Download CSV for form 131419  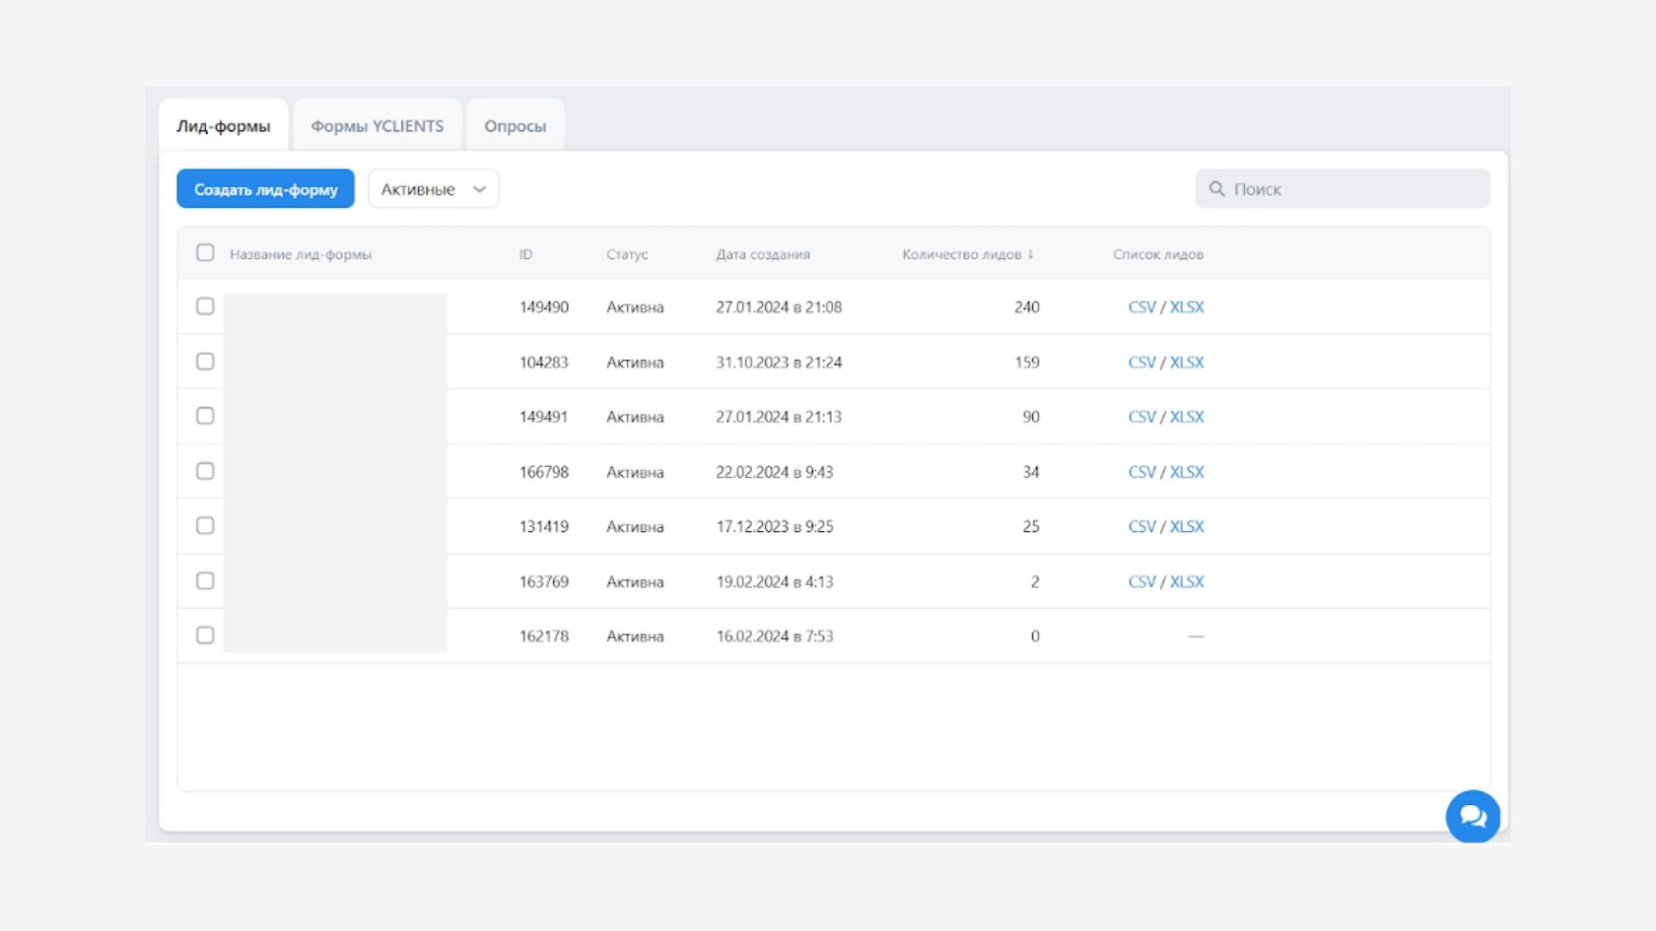[1141, 526]
